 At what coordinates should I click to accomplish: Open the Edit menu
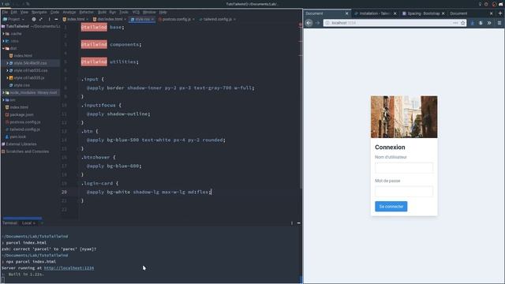[13, 12]
